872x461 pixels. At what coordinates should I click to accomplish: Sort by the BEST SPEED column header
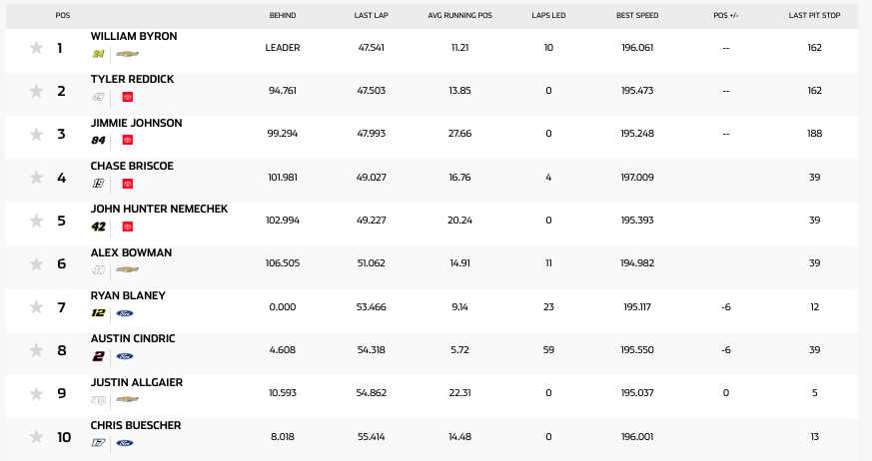pyautogui.click(x=637, y=16)
